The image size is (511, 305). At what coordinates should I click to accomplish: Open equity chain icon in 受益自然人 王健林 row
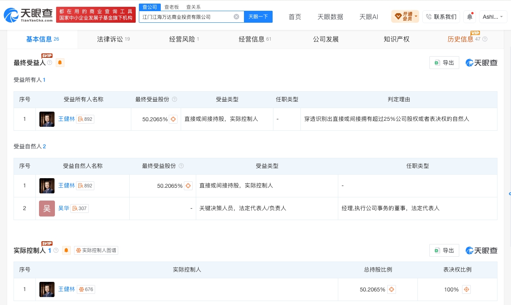pos(188,186)
